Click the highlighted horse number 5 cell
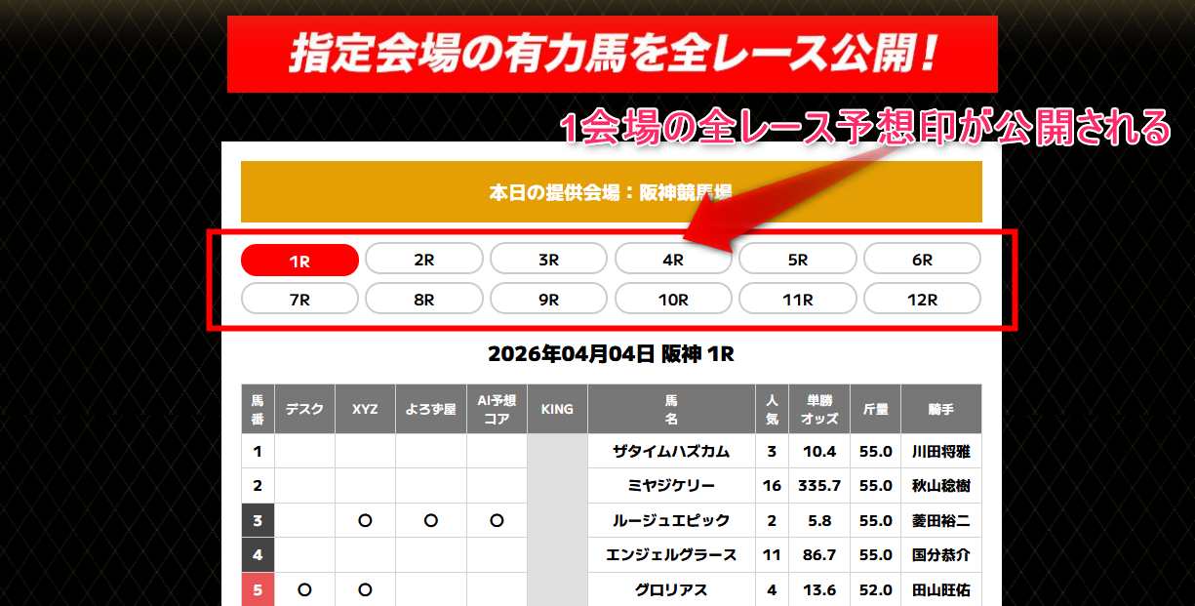Viewport: 1195px width, 606px height. tap(258, 589)
